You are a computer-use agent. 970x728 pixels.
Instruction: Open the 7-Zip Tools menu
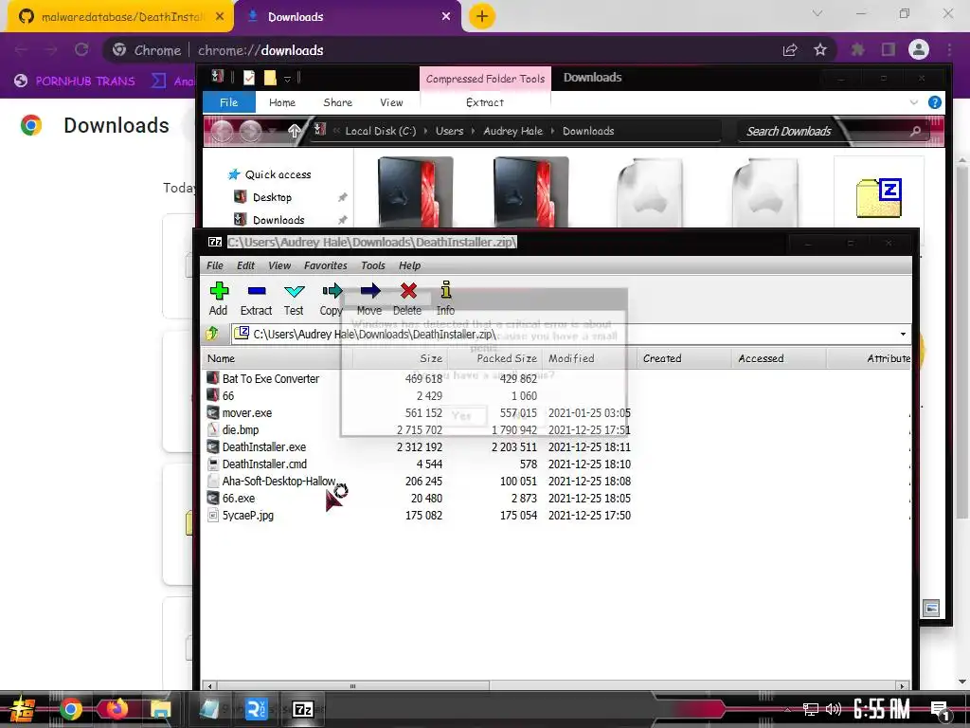(x=373, y=265)
